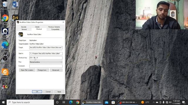The height and width of the screenshot is (105, 188).
Task: Close the AceMovi Video Editor Properties dialog
Action: pos(63,22)
